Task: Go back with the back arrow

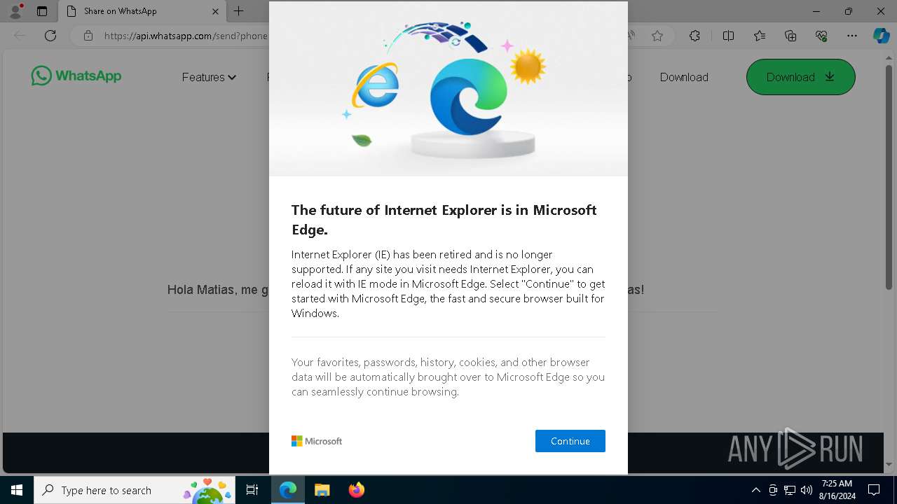Action: click(20, 36)
